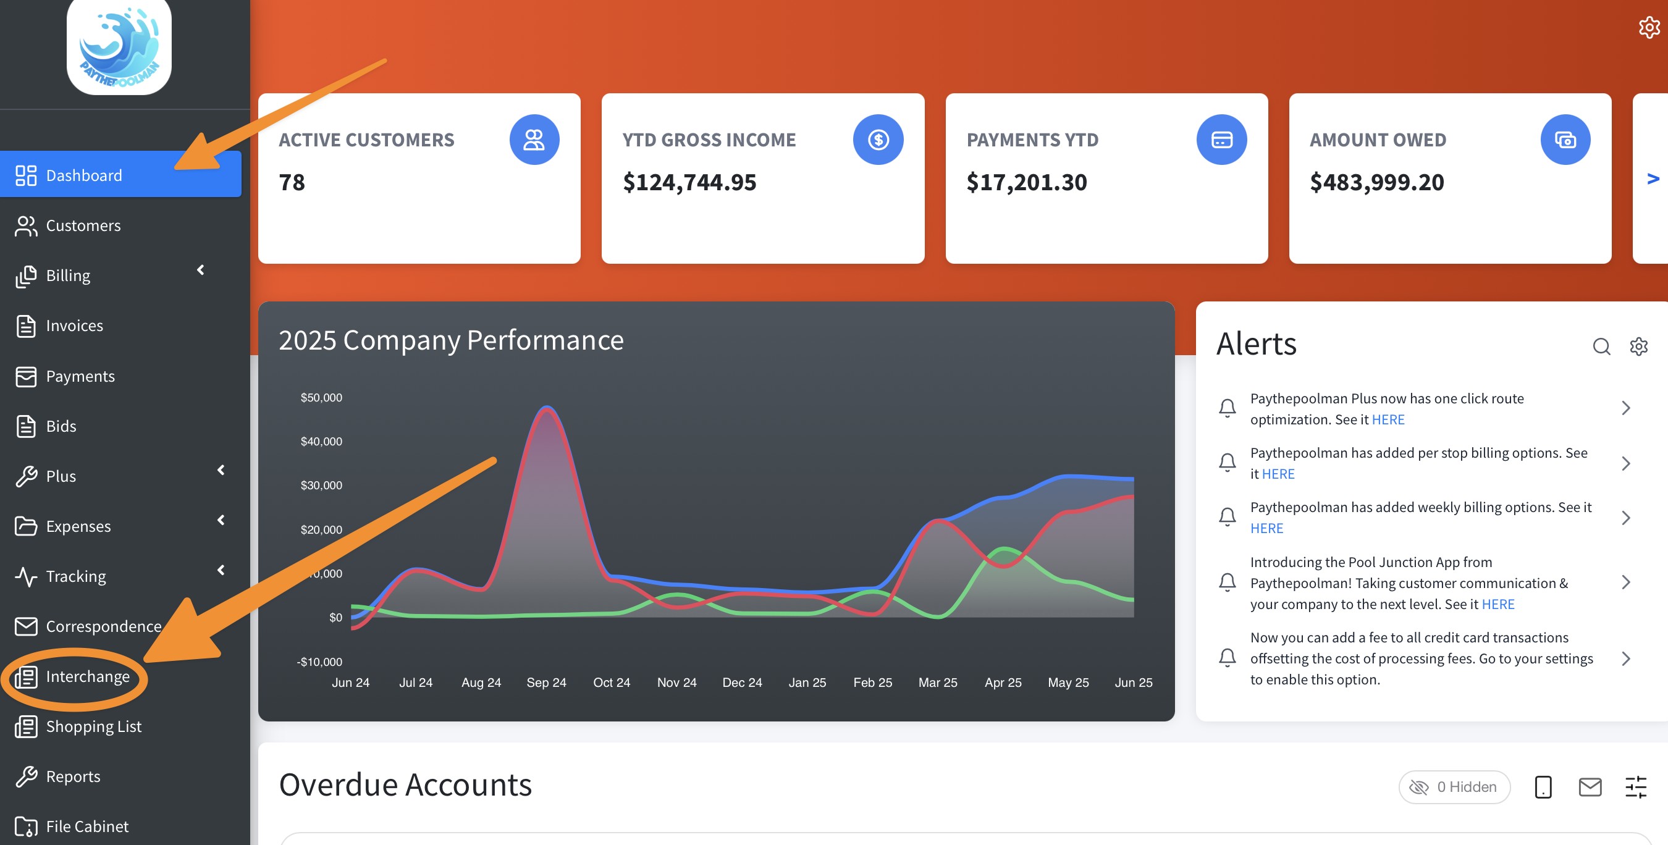Go to Customers in the sidebar
1668x845 pixels.
[x=83, y=225]
